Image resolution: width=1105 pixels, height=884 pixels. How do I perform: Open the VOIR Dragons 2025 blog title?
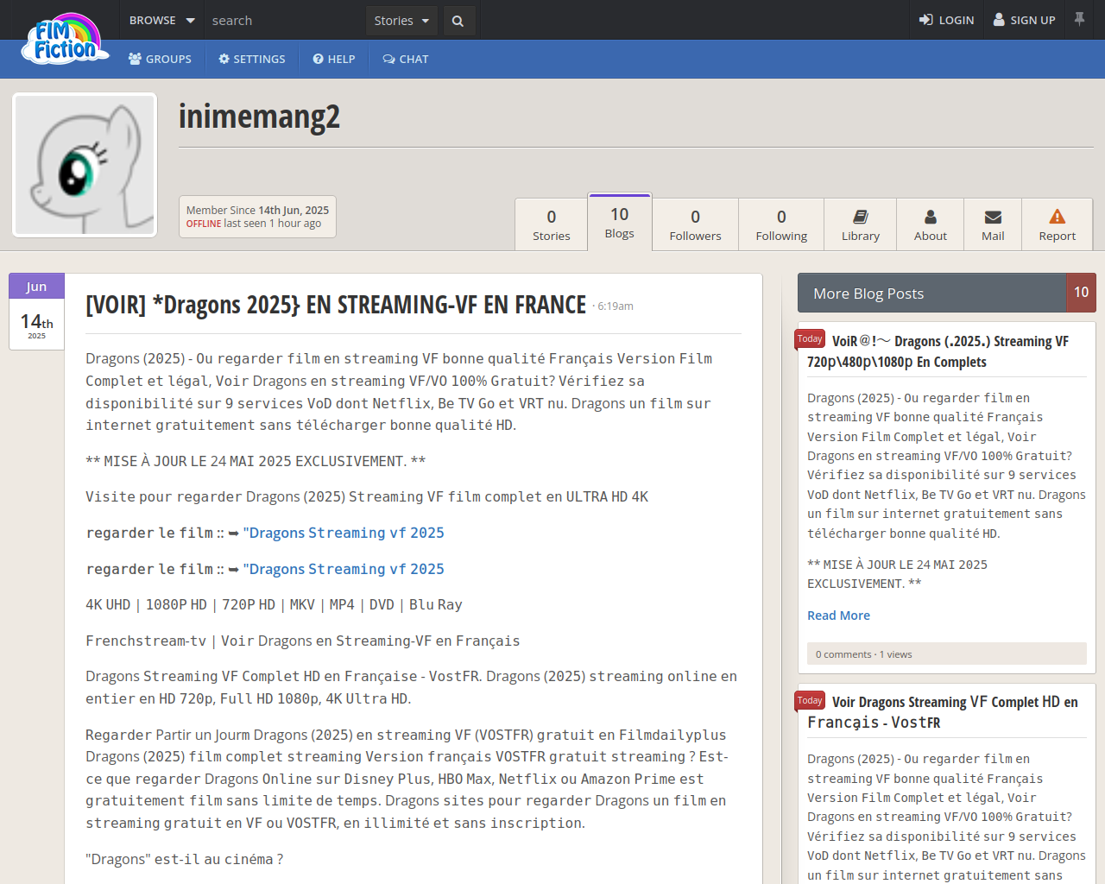point(336,305)
